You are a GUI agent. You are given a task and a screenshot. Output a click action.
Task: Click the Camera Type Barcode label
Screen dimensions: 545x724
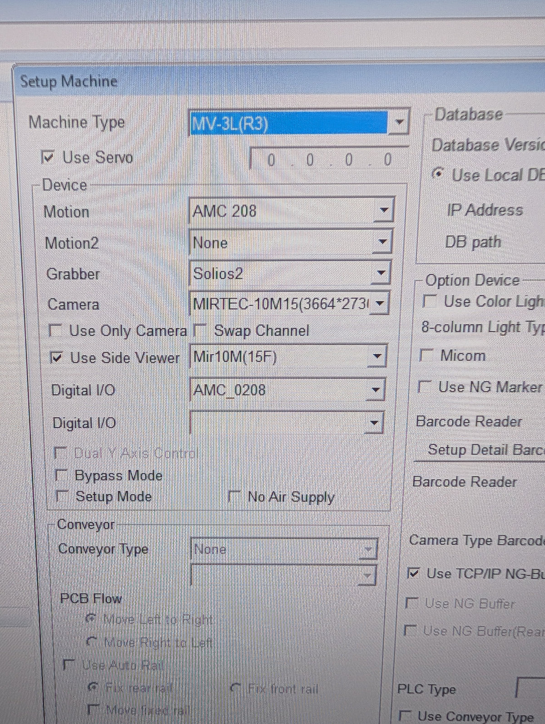pos(477,540)
